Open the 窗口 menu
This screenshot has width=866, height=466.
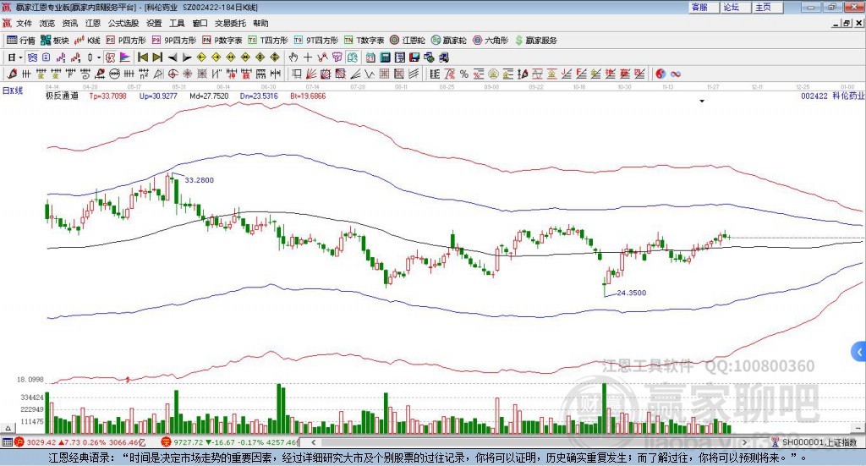coord(200,23)
